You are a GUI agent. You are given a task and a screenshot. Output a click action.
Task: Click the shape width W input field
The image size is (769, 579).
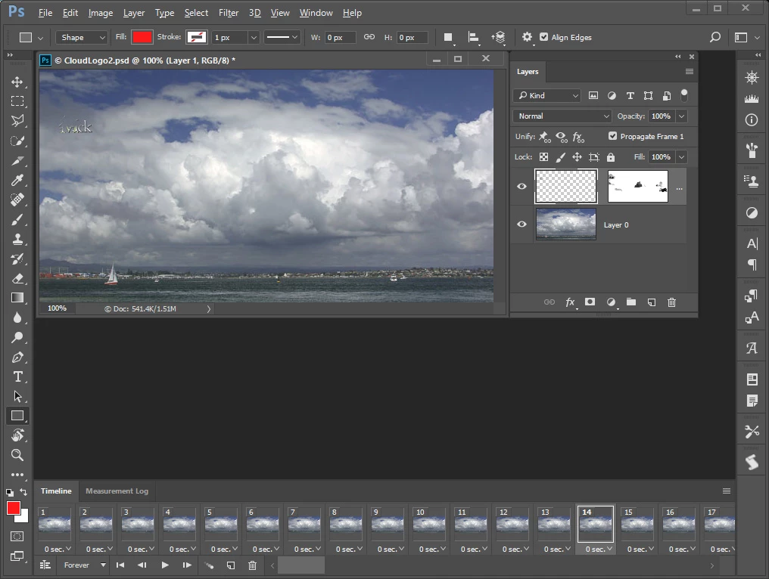(340, 37)
